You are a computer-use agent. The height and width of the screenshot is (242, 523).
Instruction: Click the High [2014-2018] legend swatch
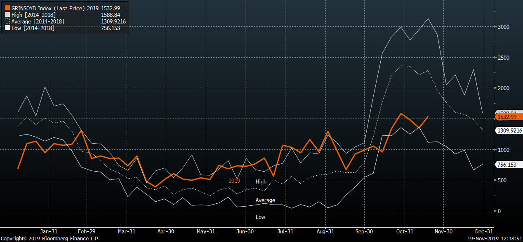[7, 15]
